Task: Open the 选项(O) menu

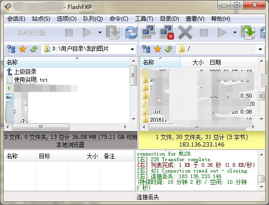Action: point(67,18)
